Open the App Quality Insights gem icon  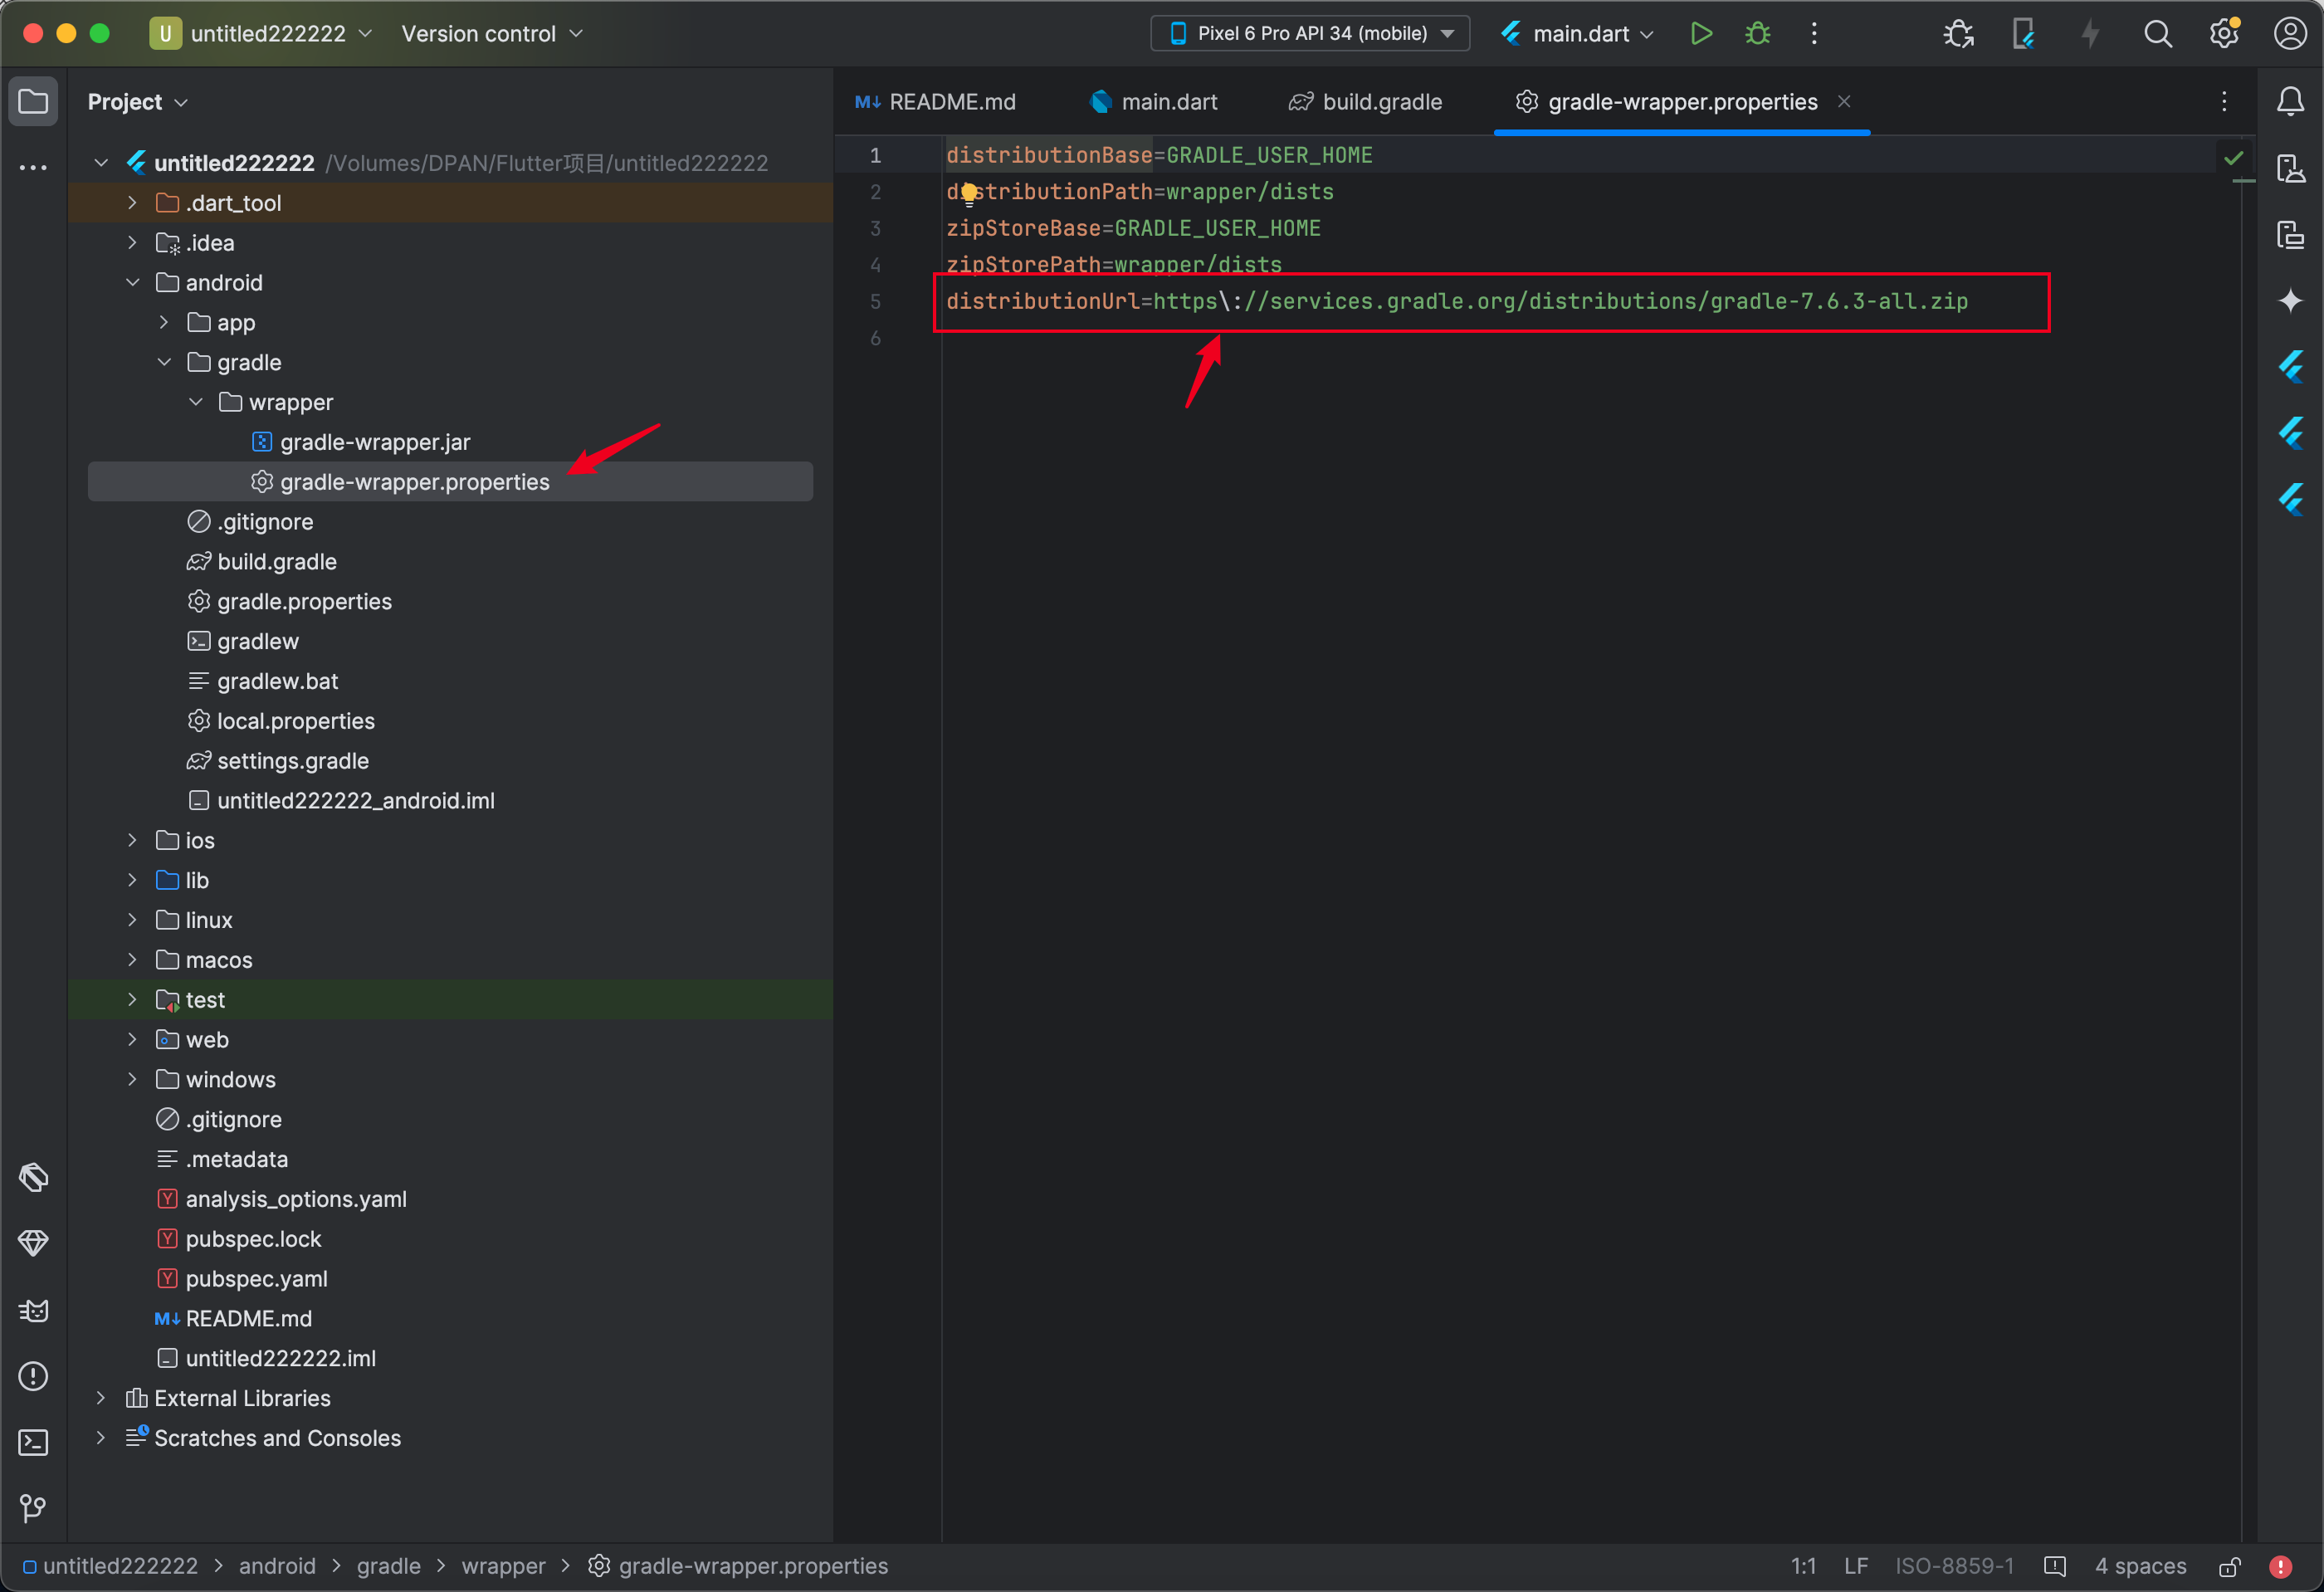pyautogui.click(x=33, y=1243)
